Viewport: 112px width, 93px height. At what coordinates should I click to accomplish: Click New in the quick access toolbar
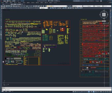click(x=4, y=1)
